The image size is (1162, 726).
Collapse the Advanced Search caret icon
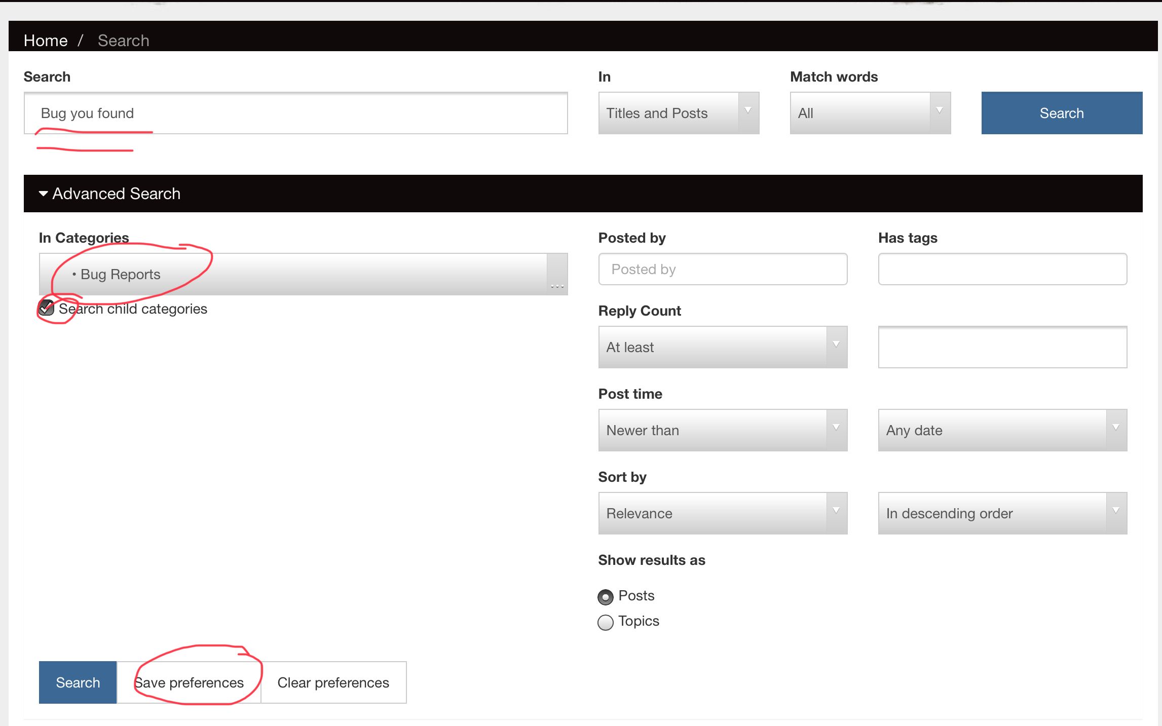(x=44, y=194)
